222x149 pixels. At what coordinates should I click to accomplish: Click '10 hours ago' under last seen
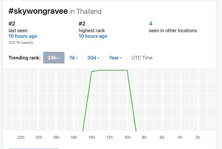[x=23, y=36]
